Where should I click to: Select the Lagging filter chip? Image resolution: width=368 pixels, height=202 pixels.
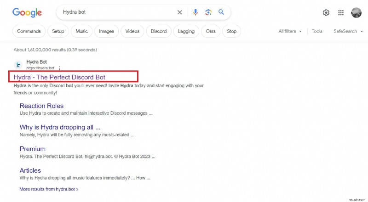click(186, 31)
